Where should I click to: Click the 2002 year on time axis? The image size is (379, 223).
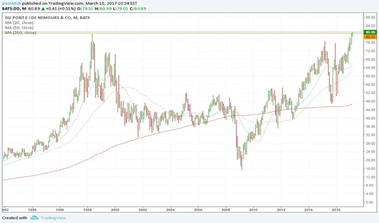(143, 210)
